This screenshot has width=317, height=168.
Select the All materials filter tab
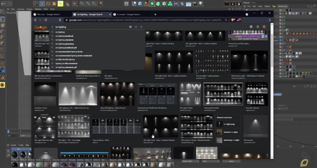pos(19,149)
